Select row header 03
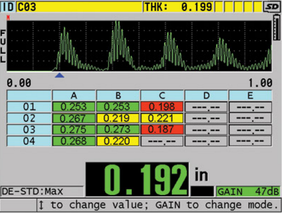This screenshot has height=213, width=282. [29, 130]
